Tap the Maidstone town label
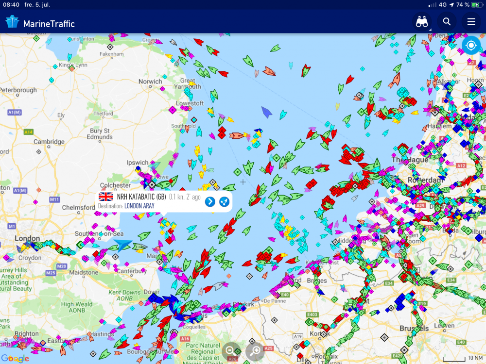The image size is (486, 364). click(x=84, y=272)
